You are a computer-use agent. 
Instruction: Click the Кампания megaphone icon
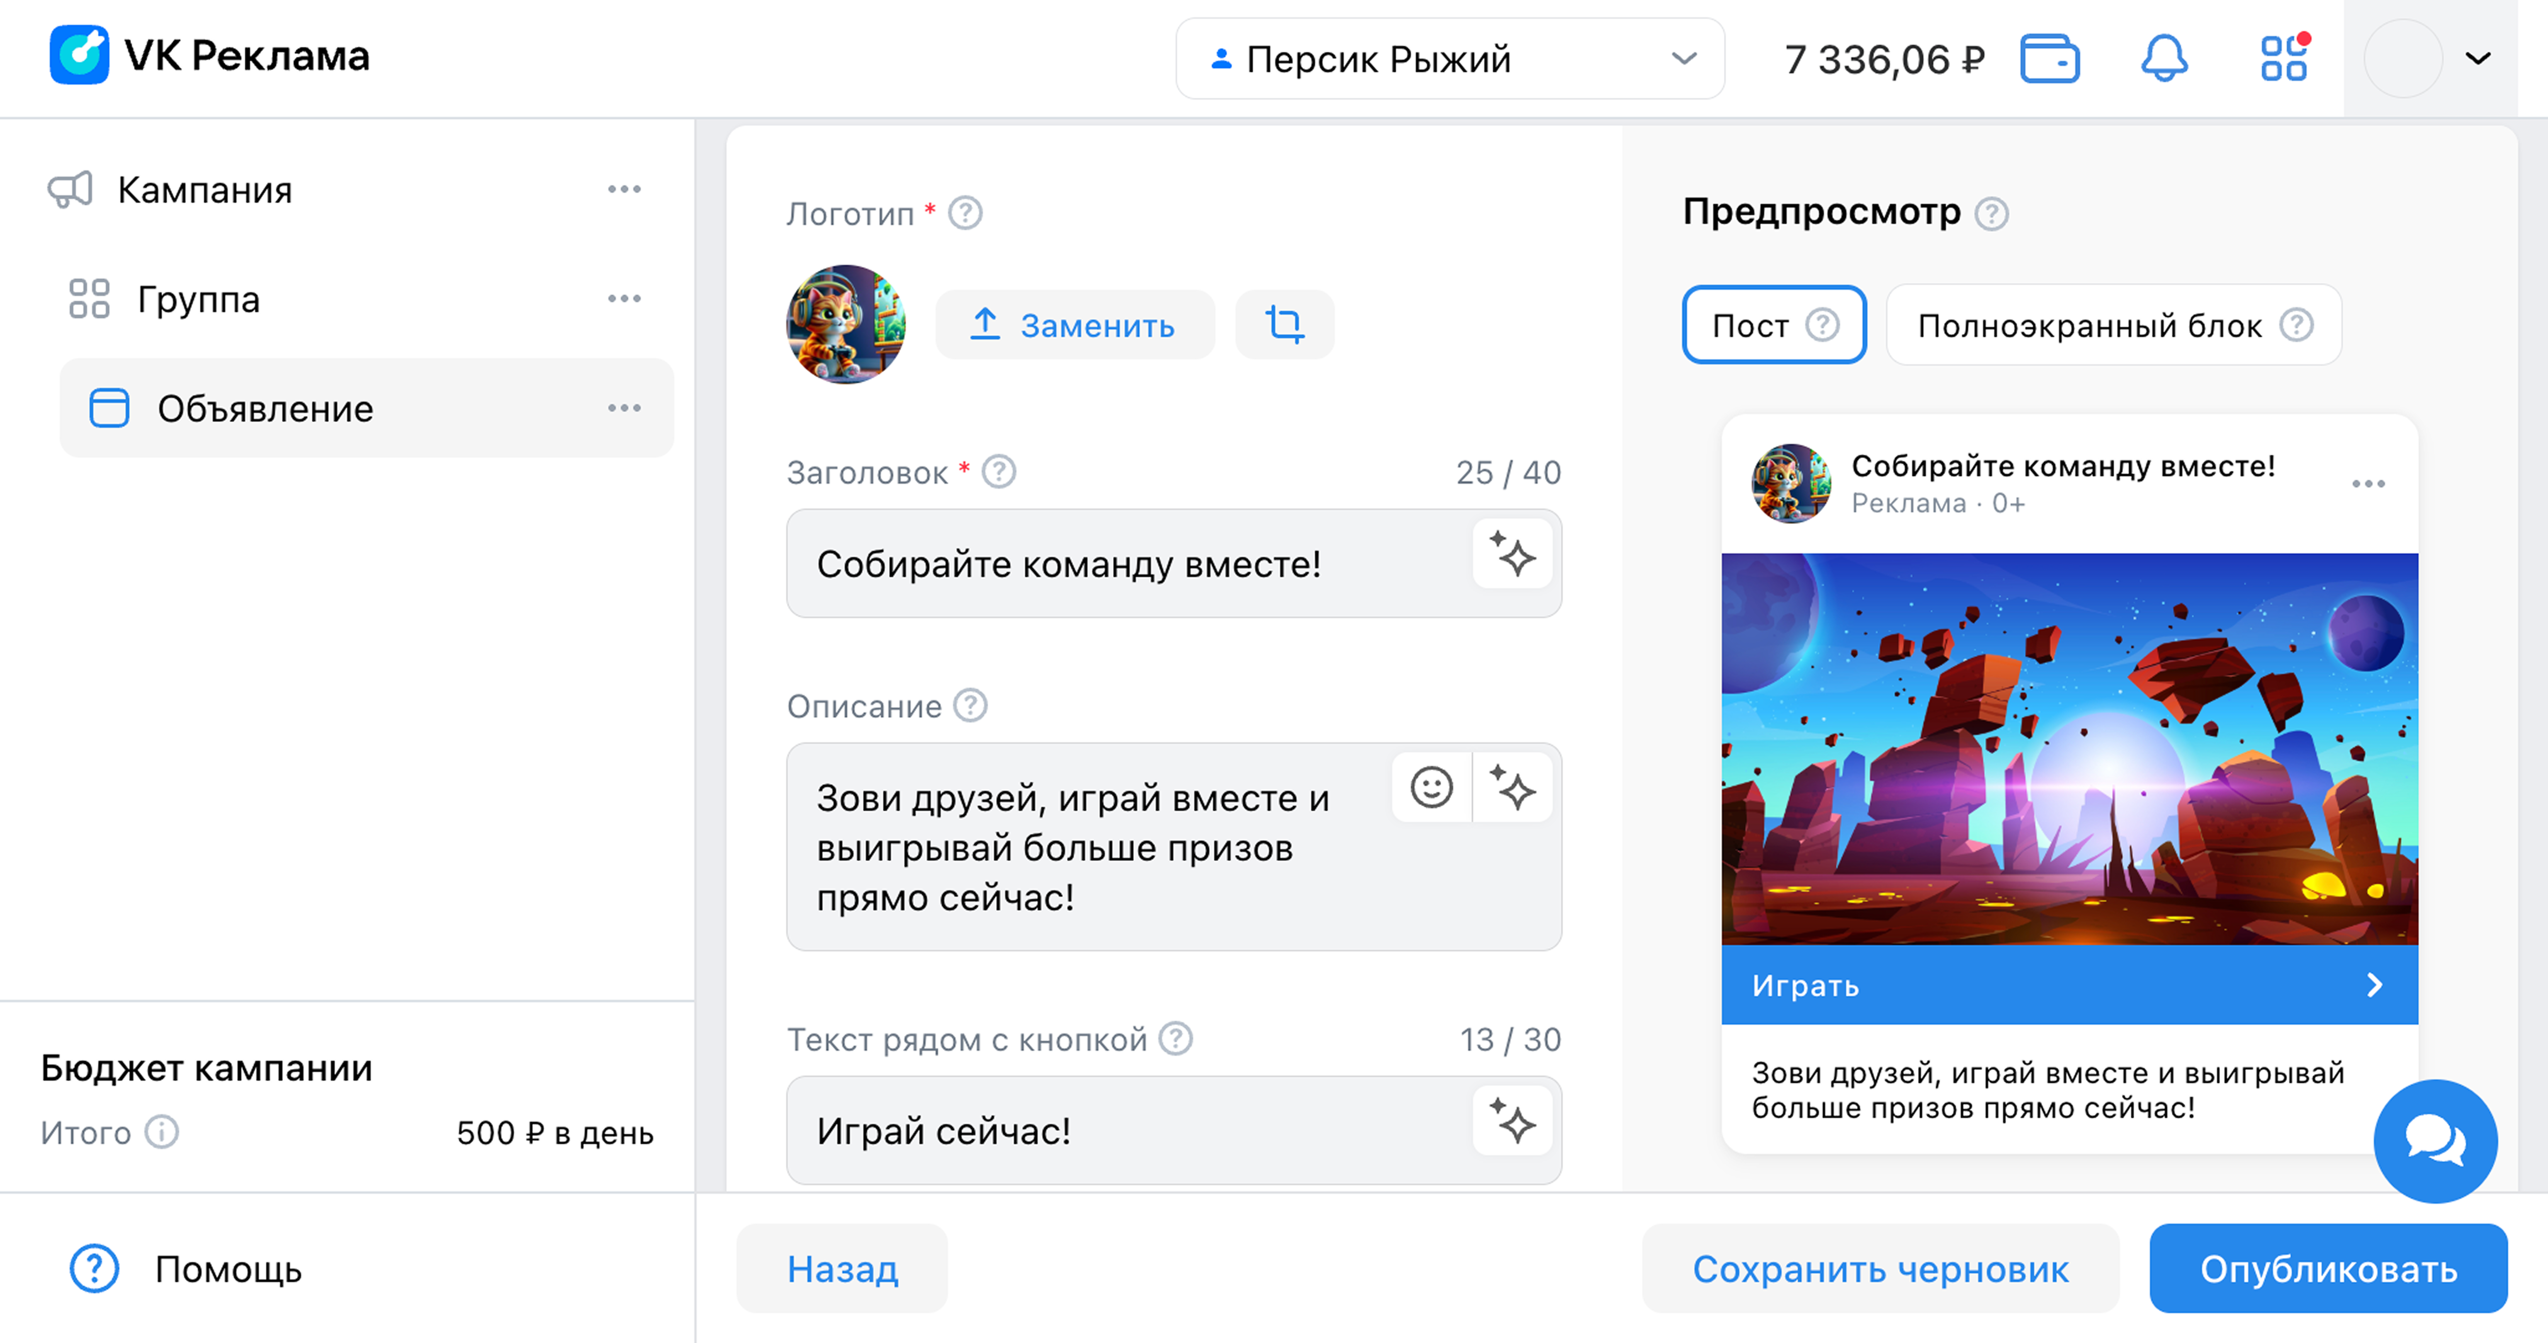click(70, 189)
